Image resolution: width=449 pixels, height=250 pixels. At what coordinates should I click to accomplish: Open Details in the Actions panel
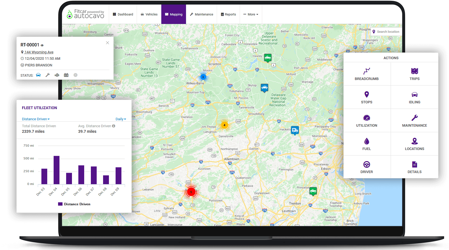[x=415, y=167]
